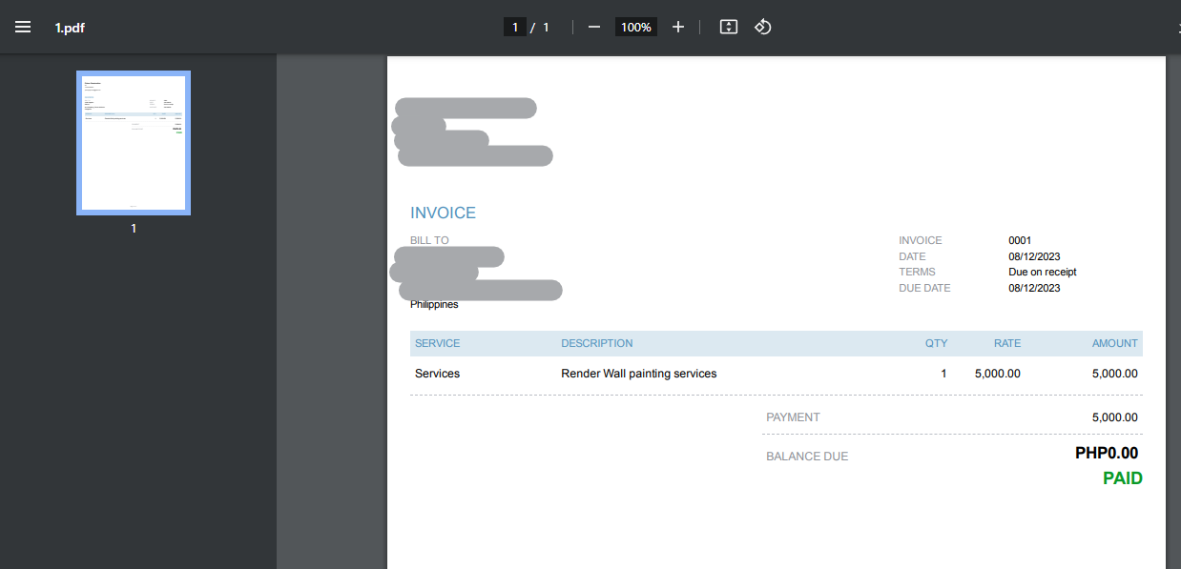1181x569 pixels.
Task: Click the DATE value 08/12/2023
Action: coord(1034,256)
